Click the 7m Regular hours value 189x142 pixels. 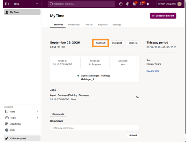click(148, 60)
